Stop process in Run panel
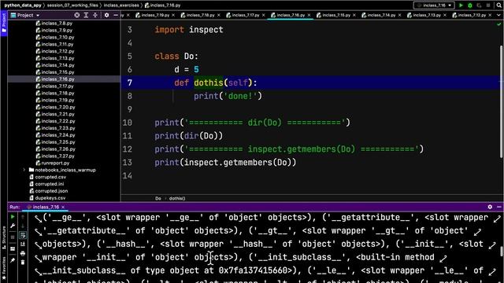This screenshot has height=283, width=504. tap(13, 237)
